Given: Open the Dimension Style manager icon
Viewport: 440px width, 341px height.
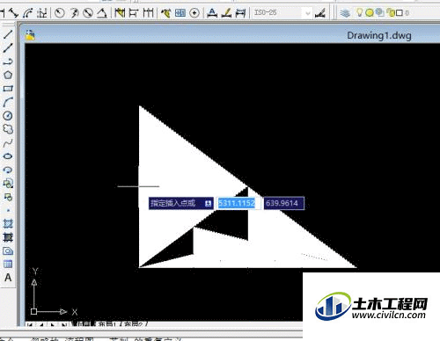Looking at the screenshot, I should 320,13.
